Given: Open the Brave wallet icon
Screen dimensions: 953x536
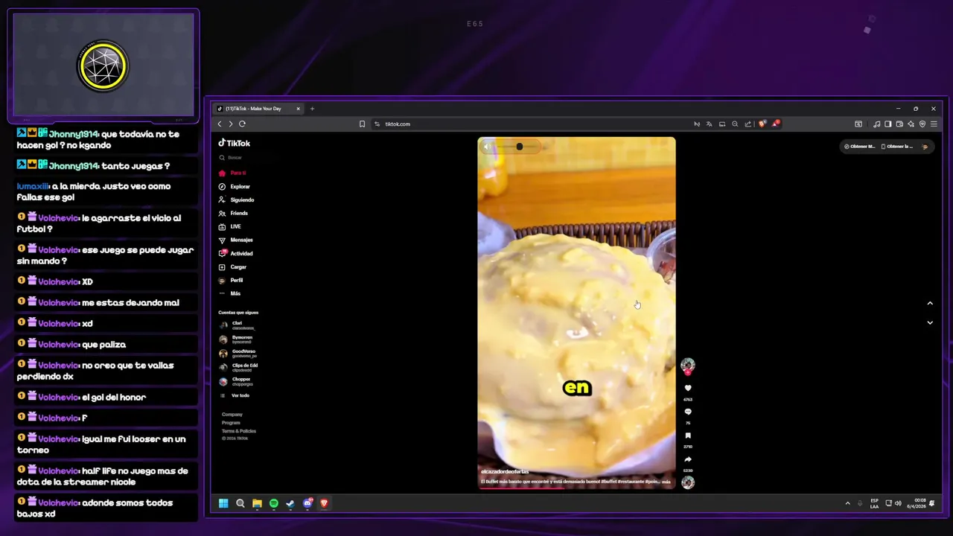Looking at the screenshot, I should [899, 124].
